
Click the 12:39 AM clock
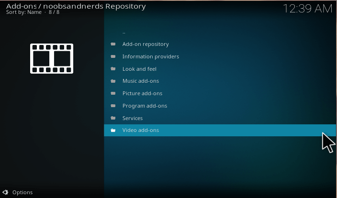[x=308, y=9]
